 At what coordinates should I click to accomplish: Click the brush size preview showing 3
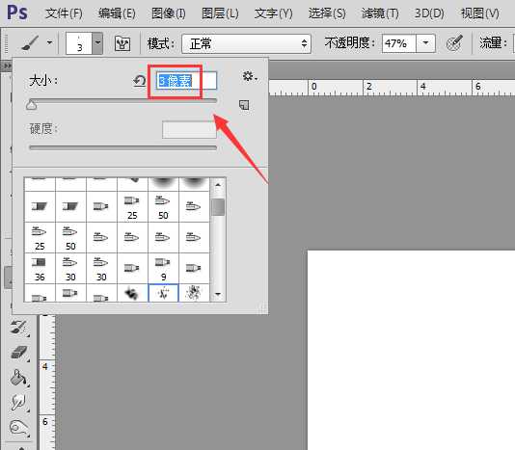coord(79,43)
